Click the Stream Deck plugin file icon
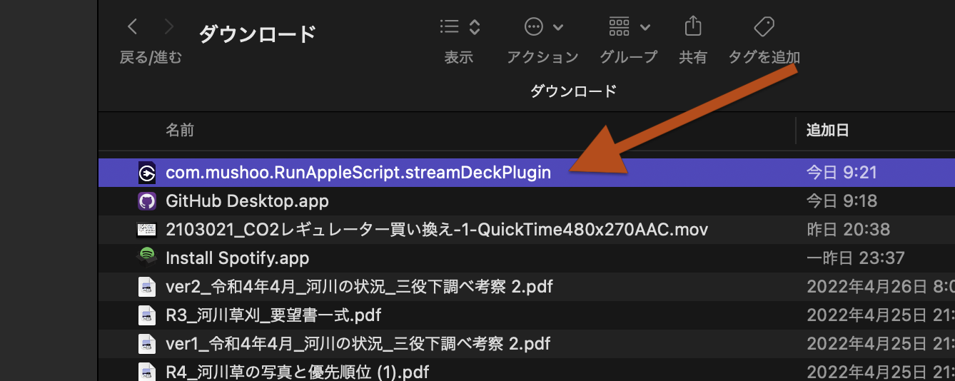This screenshot has width=955, height=381. point(146,173)
